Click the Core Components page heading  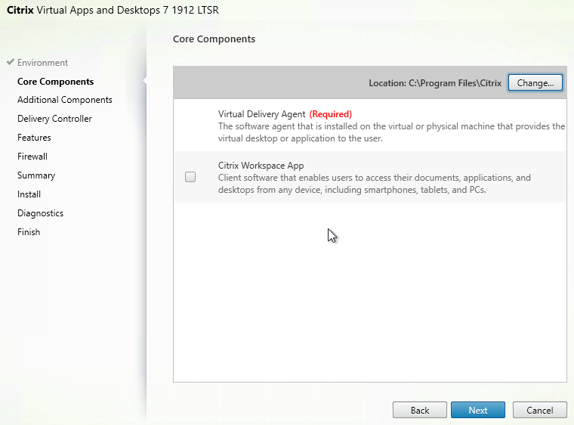click(214, 39)
